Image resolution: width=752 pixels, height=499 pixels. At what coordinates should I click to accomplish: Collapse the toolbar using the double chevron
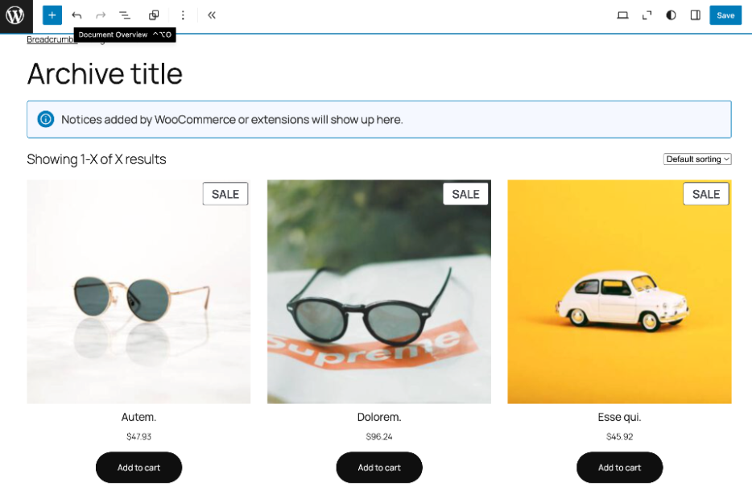(x=211, y=14)
